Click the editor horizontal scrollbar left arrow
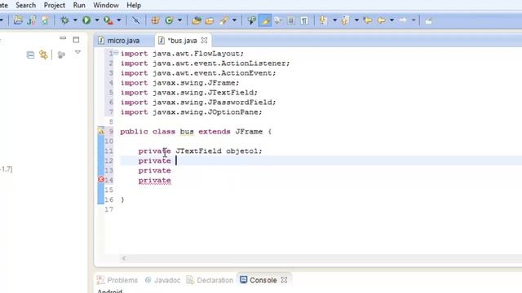This screenshot has height=293, width=522. (x=124, y=258)
